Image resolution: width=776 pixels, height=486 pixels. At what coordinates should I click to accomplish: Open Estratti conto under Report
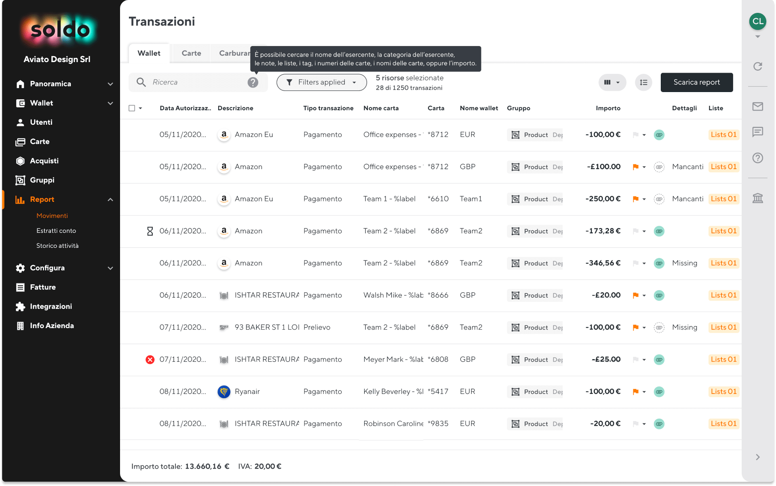(56, 230)
